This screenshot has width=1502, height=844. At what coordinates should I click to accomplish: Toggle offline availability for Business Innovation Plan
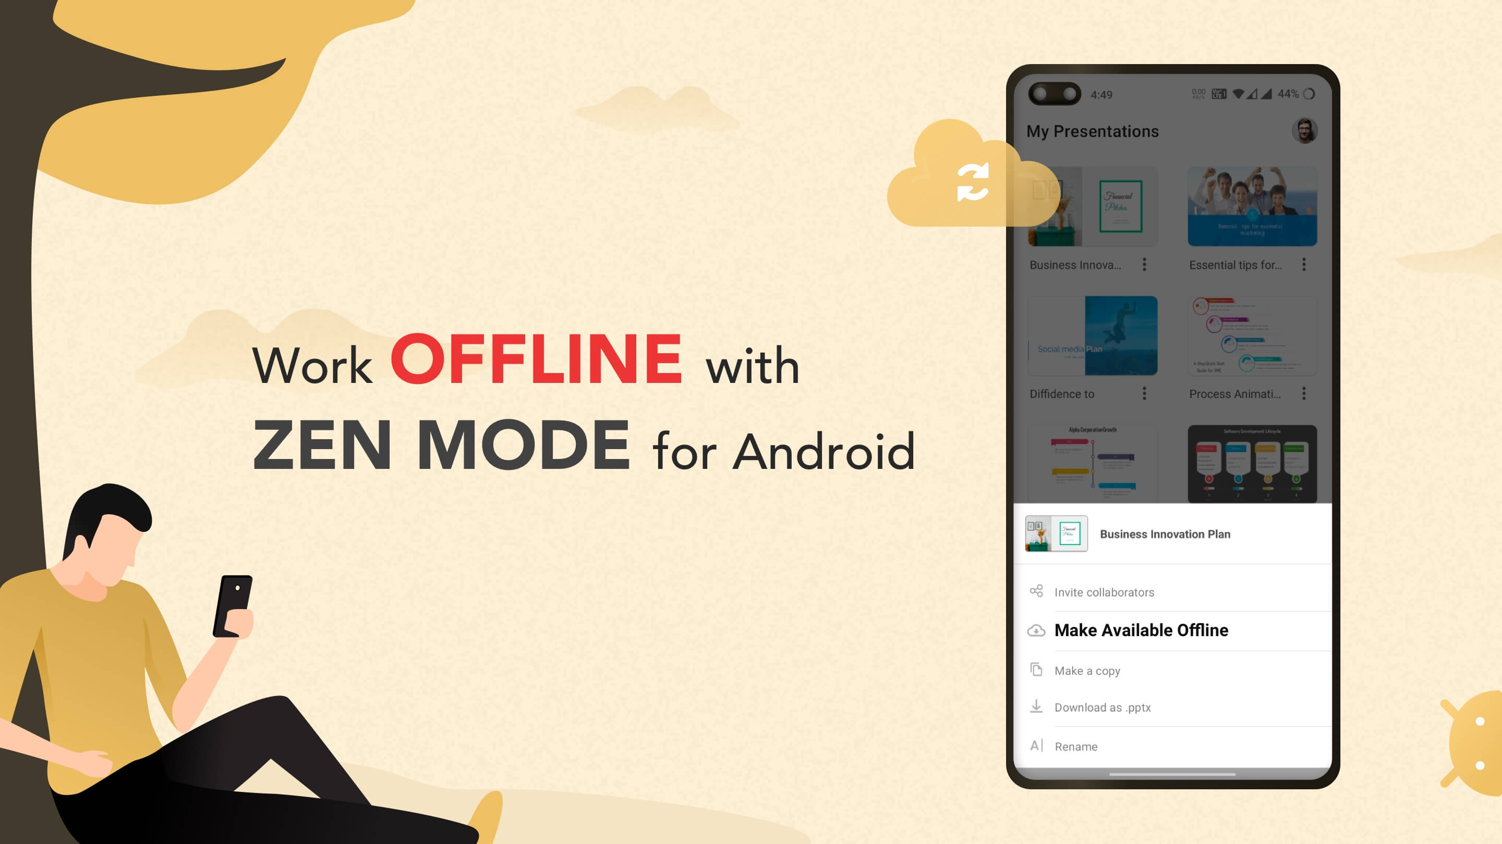[1141, 630]
